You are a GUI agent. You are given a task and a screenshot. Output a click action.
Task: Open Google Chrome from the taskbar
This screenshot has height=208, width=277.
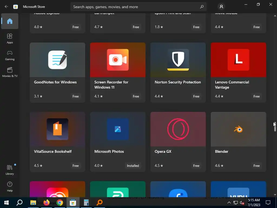(x=60, y=203)
